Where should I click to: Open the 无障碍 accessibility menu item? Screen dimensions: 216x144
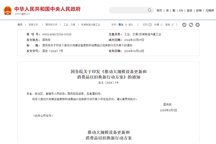point(209,10)
